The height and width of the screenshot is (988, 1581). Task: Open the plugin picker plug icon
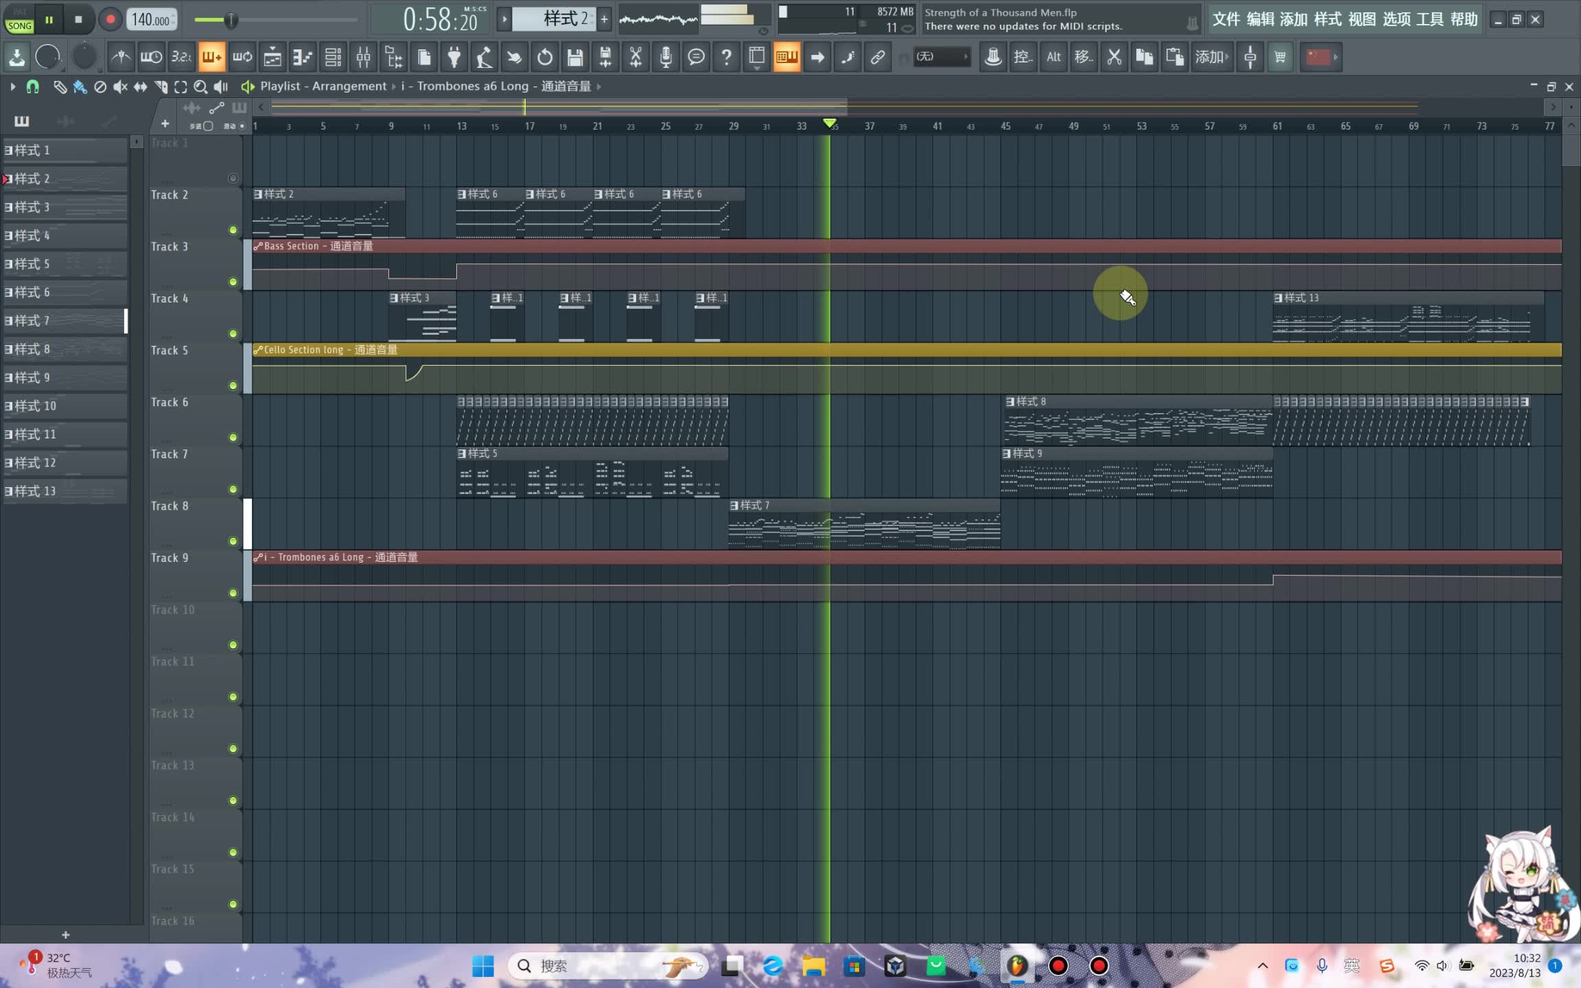coord(454,57)
